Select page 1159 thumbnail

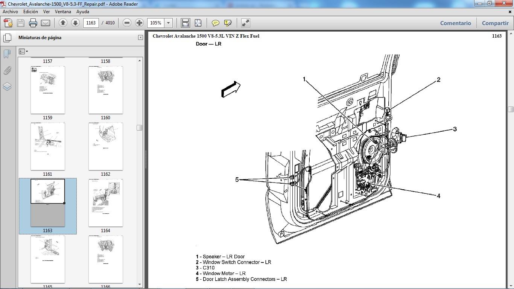[x=48, y=90]
